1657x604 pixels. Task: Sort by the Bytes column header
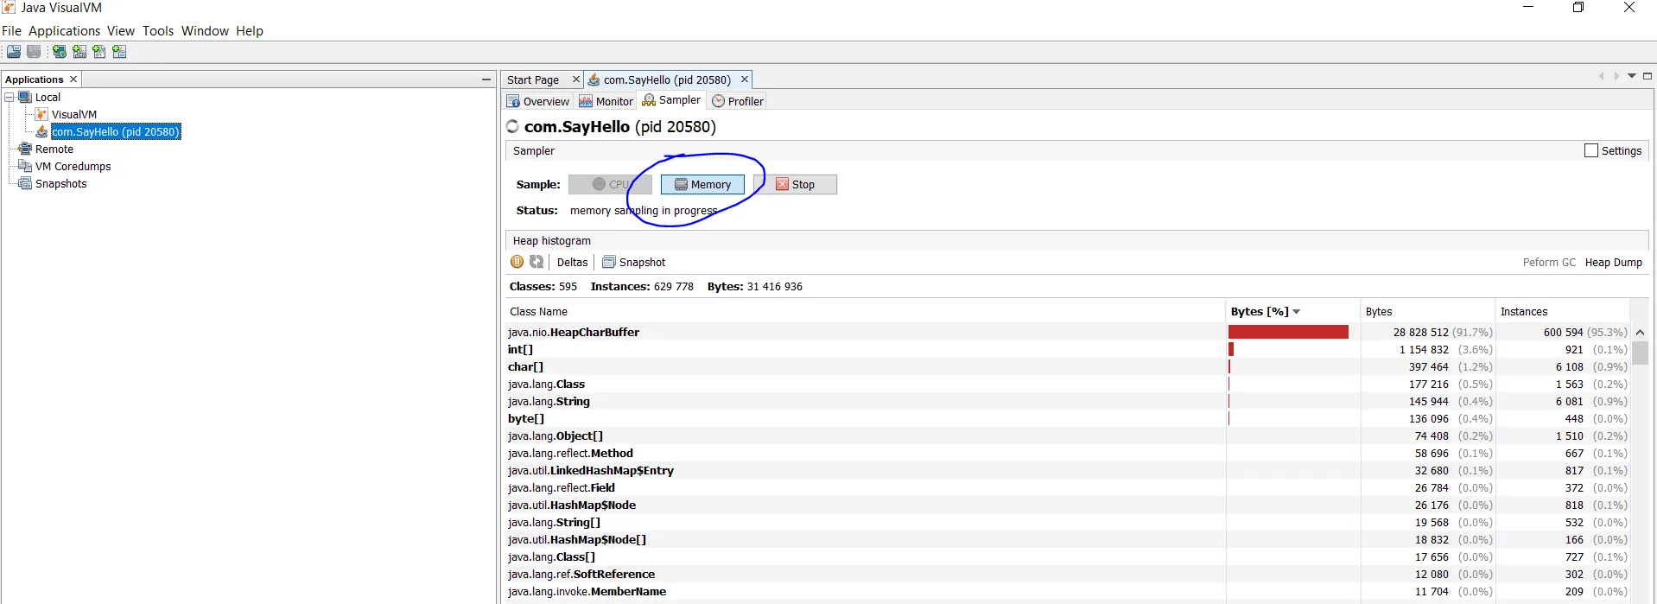[1427, 311]
